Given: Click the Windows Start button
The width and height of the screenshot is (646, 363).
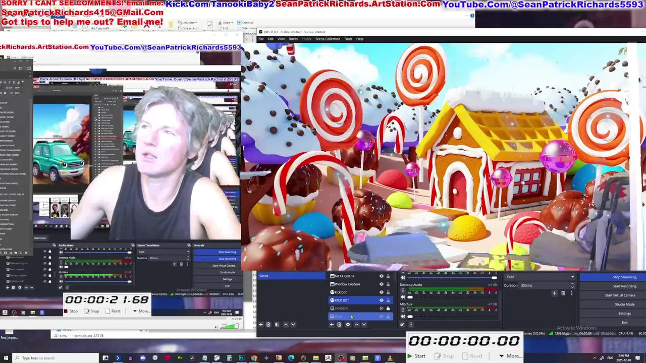Looking at the screenshot, I should [x=6, y=358].
